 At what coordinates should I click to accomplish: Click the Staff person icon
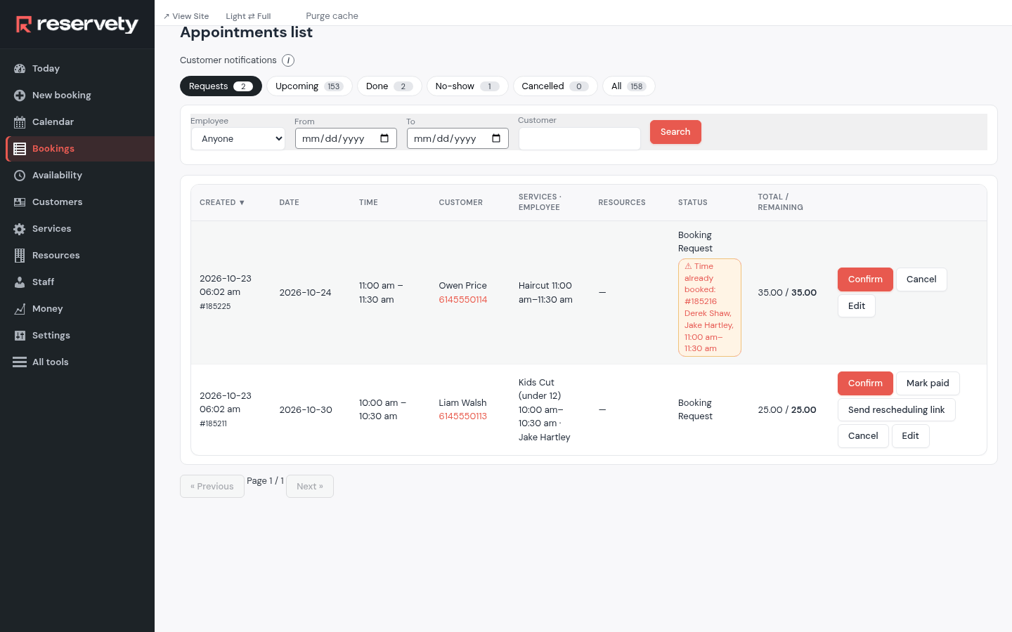pos(20,282)
